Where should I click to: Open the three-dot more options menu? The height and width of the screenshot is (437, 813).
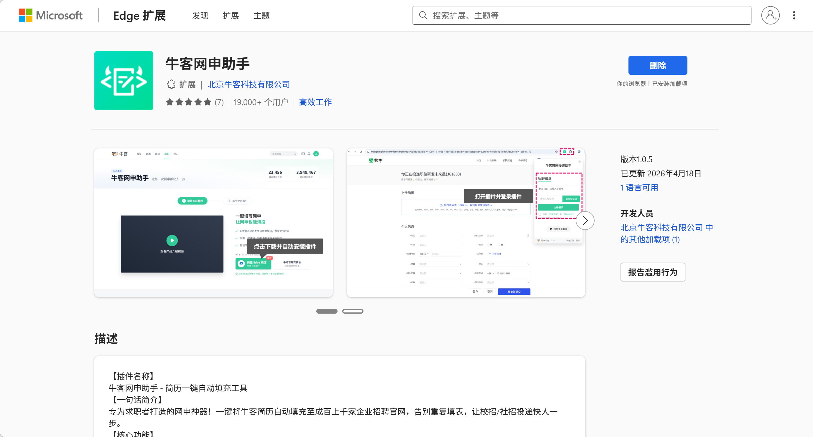[794, 15]
